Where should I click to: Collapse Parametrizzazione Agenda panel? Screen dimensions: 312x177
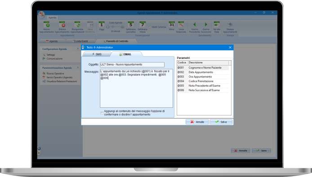pyautogui.click(x=78, y=68)
